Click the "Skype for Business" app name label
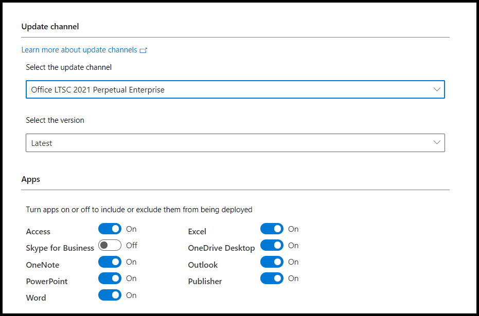The image size is (479, 316). (60, 248)
